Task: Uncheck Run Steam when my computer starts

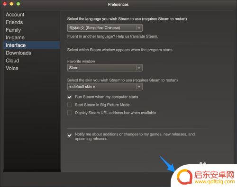Action: (70, 97)
